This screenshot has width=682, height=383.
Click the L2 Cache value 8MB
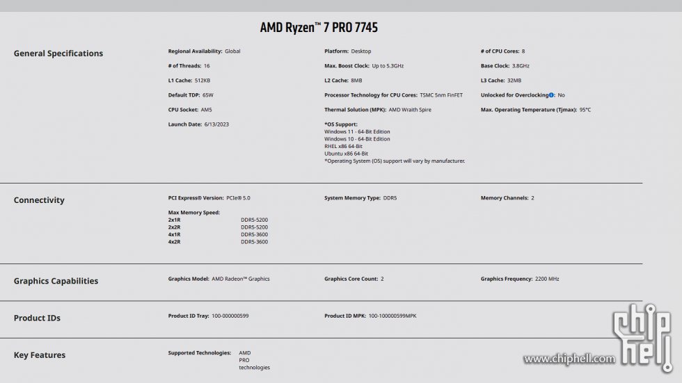[356, 81]
